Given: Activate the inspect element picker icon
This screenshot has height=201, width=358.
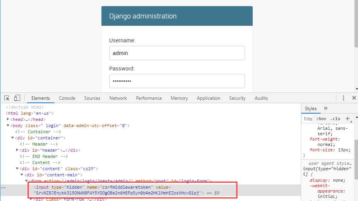Looking at the screenshot, I should (7, 98).
